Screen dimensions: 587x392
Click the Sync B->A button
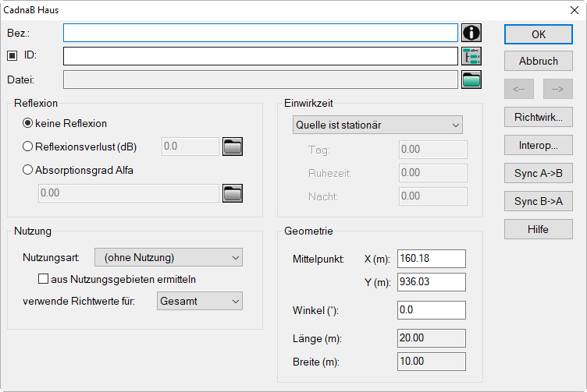click(x=539, y=201)
